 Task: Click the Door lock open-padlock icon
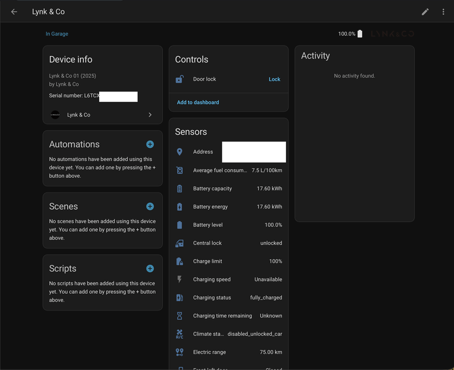coord(179,79)
